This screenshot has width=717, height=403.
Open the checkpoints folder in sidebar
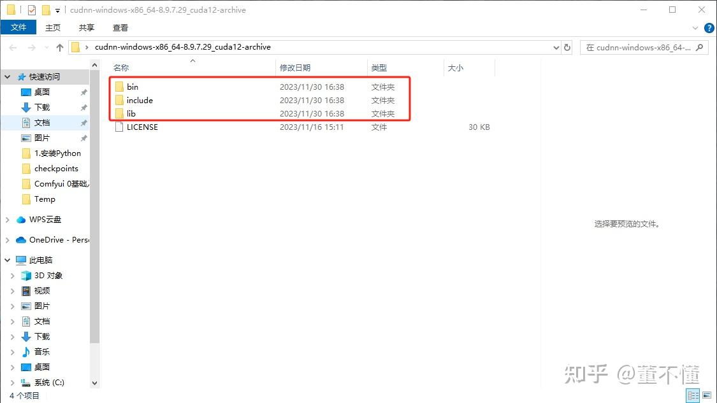(56, 169)
